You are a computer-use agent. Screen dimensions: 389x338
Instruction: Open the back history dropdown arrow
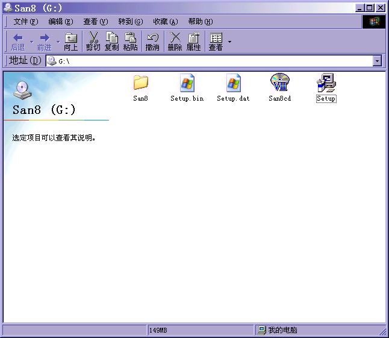(31, 42)
